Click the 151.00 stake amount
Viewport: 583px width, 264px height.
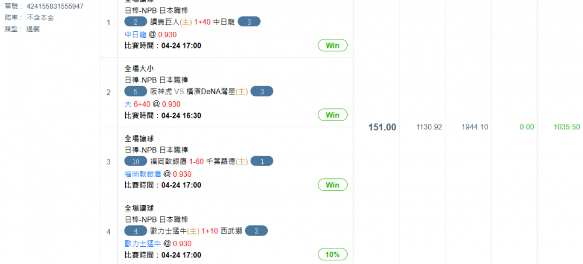(x=382, y=127)
